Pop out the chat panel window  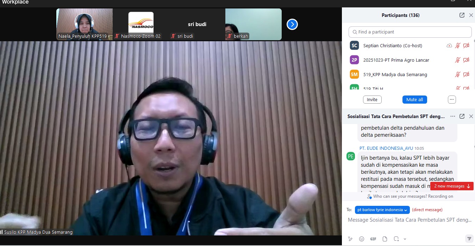coord(462,116)
